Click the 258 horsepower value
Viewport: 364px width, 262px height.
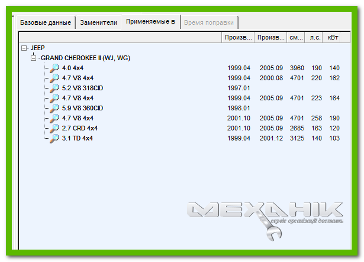[317, 118]
